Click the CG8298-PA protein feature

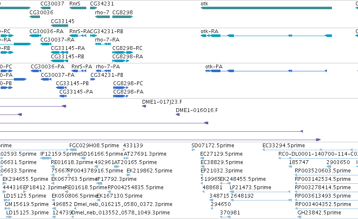click(x=121, y=96)
